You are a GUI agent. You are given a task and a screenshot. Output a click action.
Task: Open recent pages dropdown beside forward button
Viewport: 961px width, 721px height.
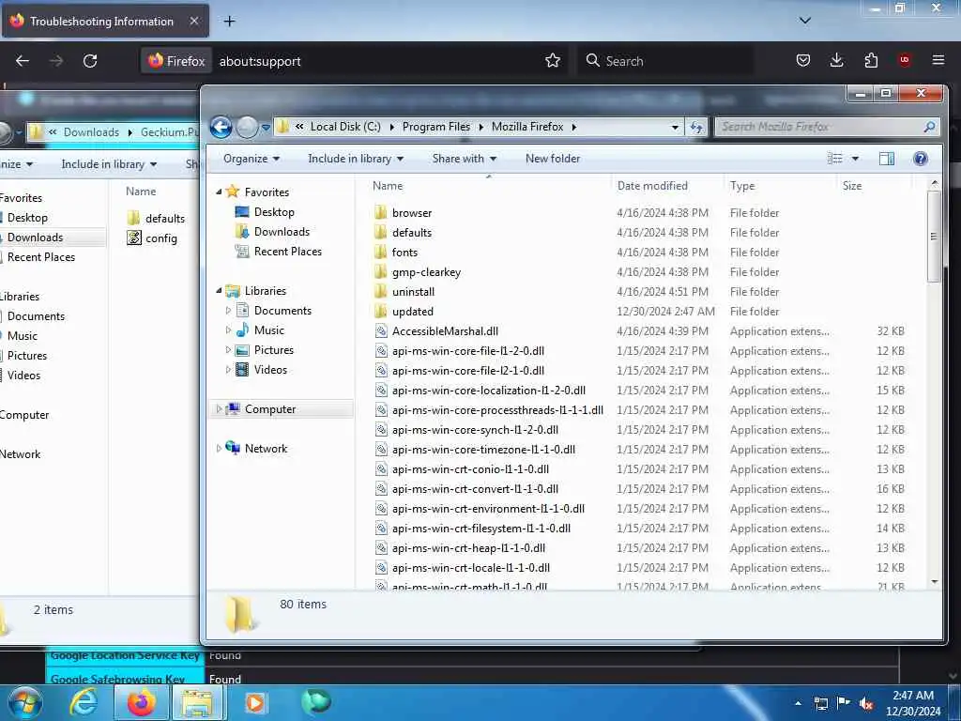266,128
